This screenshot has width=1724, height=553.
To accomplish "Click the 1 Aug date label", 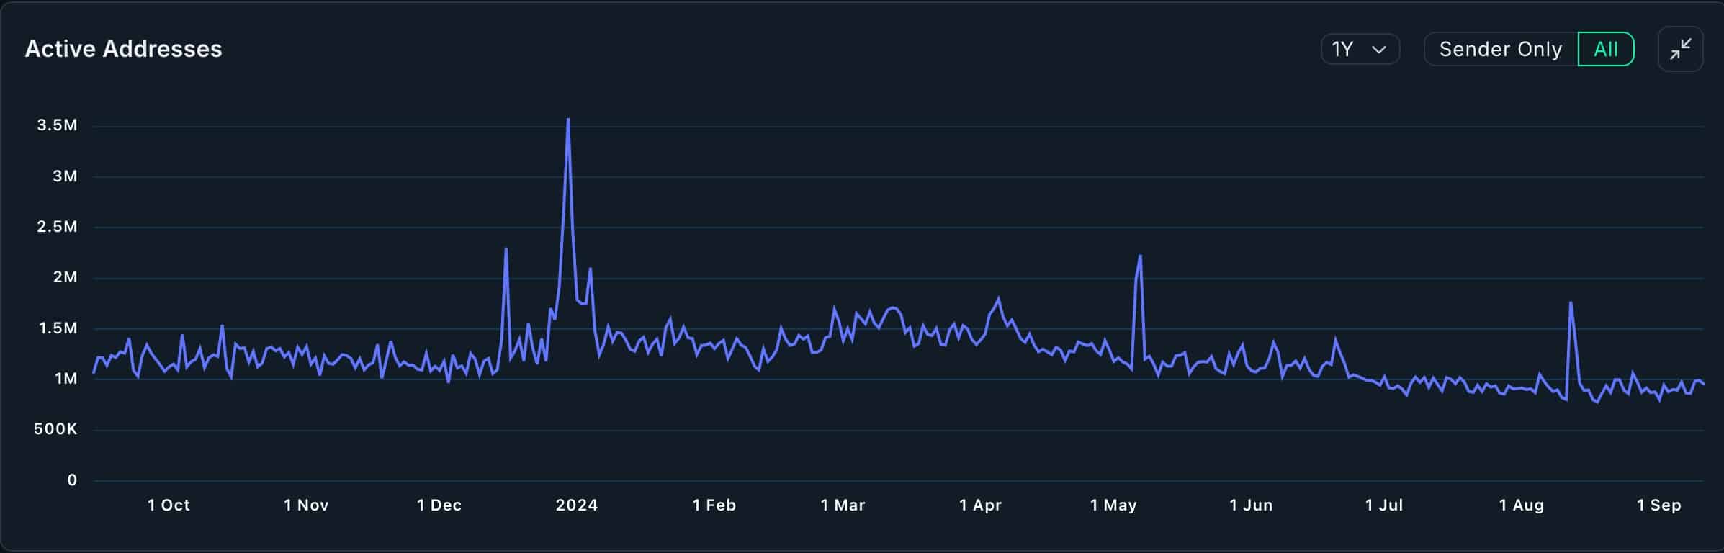I will 1522,505.
